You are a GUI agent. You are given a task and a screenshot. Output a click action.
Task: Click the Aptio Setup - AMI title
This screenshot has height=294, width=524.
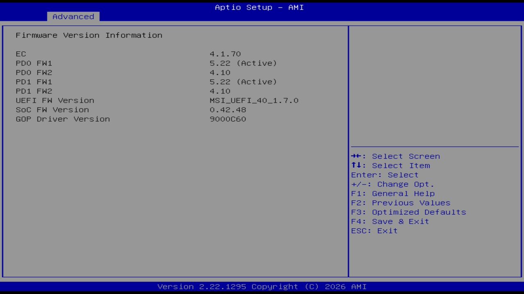(x=260, y=7)
